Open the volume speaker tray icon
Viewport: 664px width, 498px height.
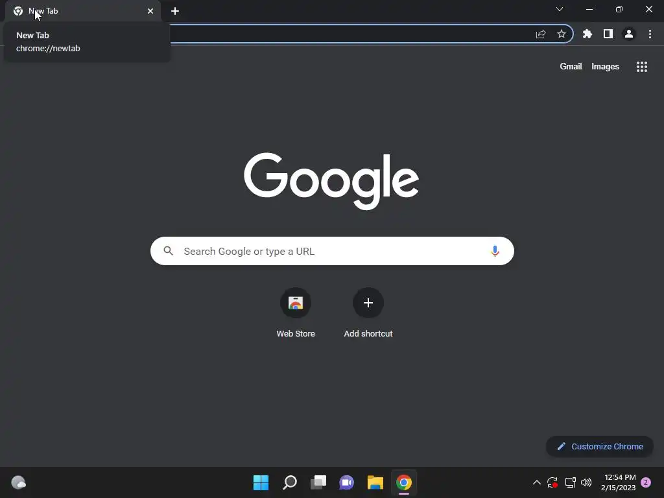[x=586, y=482]
